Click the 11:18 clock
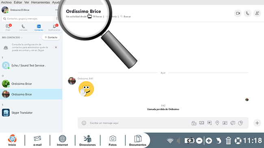 (252, 141)
